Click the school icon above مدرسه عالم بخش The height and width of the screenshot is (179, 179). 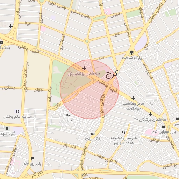coord(18,111)
